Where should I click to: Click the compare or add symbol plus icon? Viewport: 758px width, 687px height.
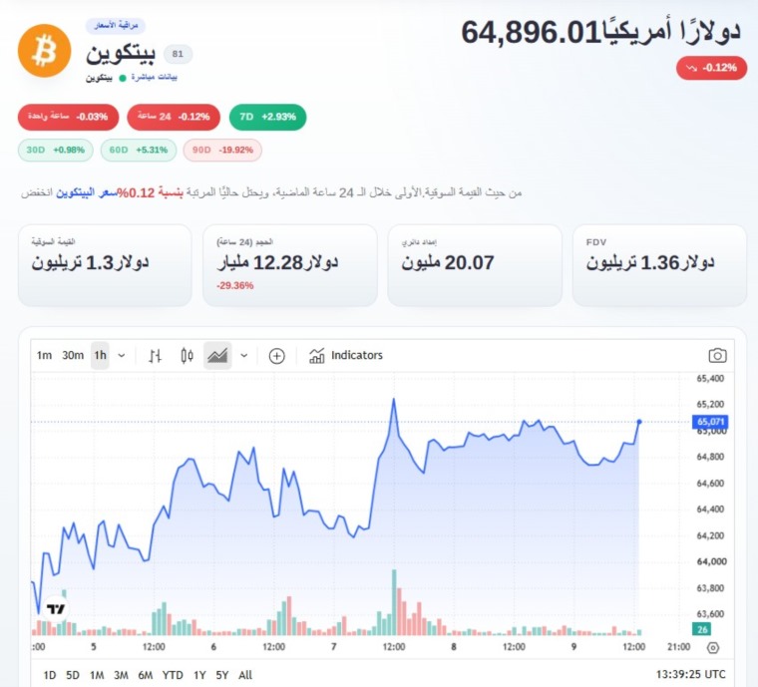pos(276,356)
